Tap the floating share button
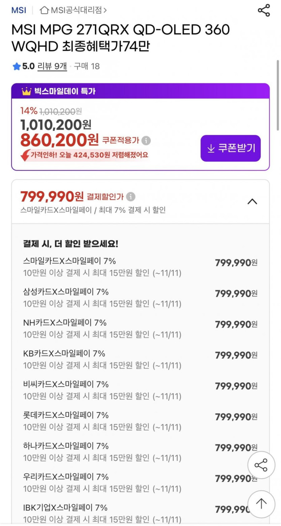The height and width of the screenshot is (526, 281). pos(261,465)
